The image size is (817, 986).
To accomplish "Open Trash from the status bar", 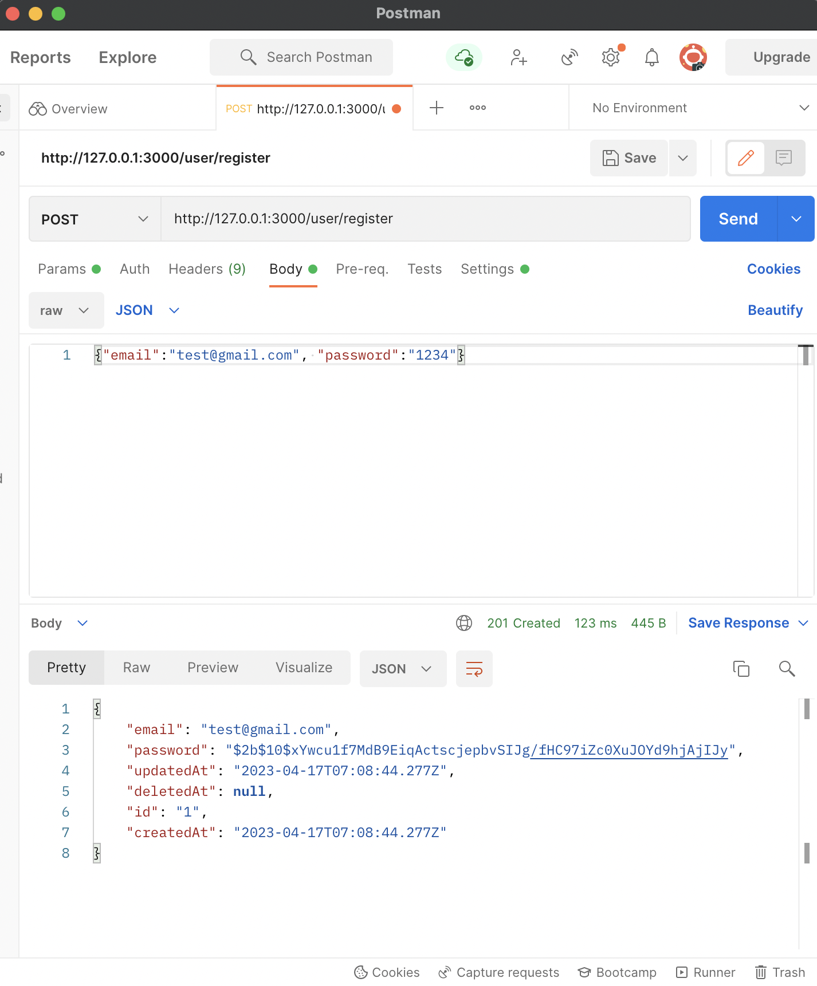I will click(780, 972).
